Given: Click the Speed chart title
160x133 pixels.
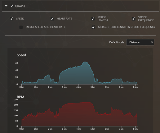Looking at the screenshot, I should (21, 55).
